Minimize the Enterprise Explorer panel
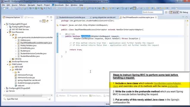Screen dimensions: 190x107 click(47, 17)
